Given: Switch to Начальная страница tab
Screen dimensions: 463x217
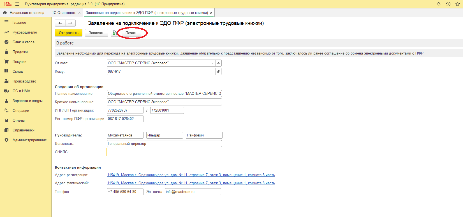Looking at the screenshot, I should (25, 13).
